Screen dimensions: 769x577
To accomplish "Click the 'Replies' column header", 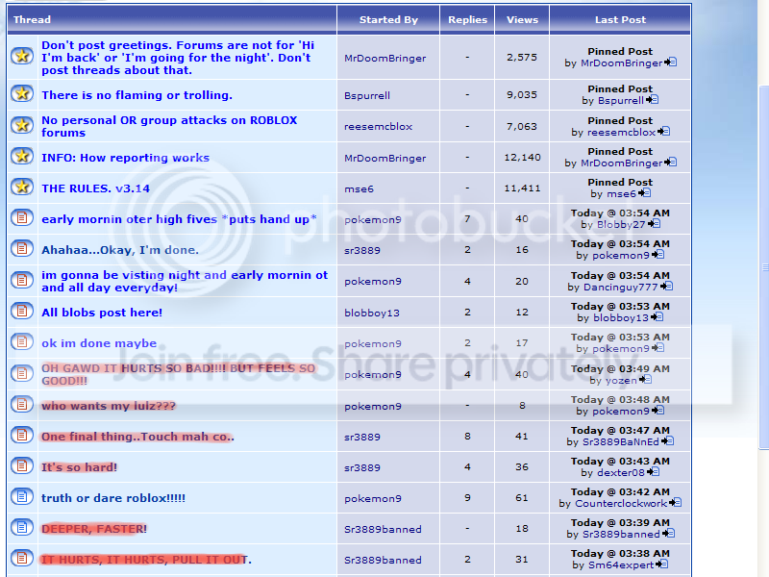I will point(467,19).
